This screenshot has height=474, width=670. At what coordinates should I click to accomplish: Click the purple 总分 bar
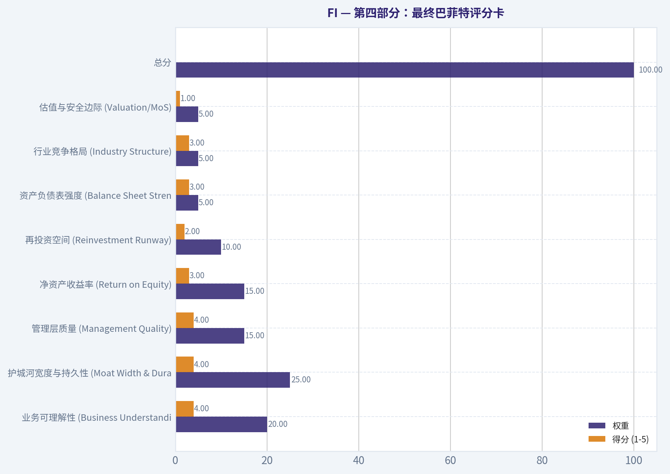tap(405, 70)
